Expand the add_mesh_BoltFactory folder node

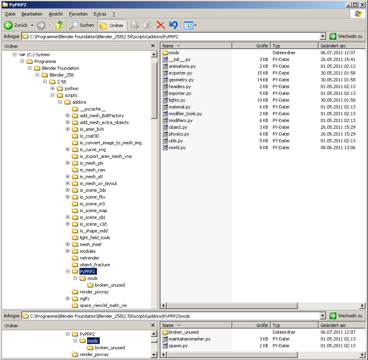pyautogui.click(x=67, y=115)
